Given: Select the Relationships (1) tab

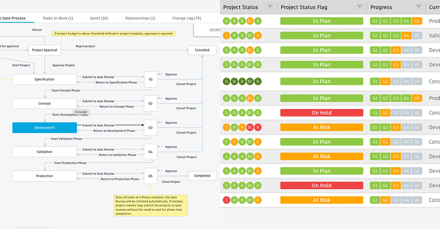Looking at the screenshot, I should pyautogui.click(x=140, y=18).
